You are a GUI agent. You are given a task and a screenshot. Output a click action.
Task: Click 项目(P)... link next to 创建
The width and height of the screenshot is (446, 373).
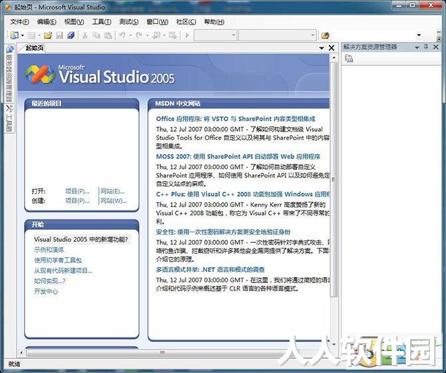pos(77,201)
